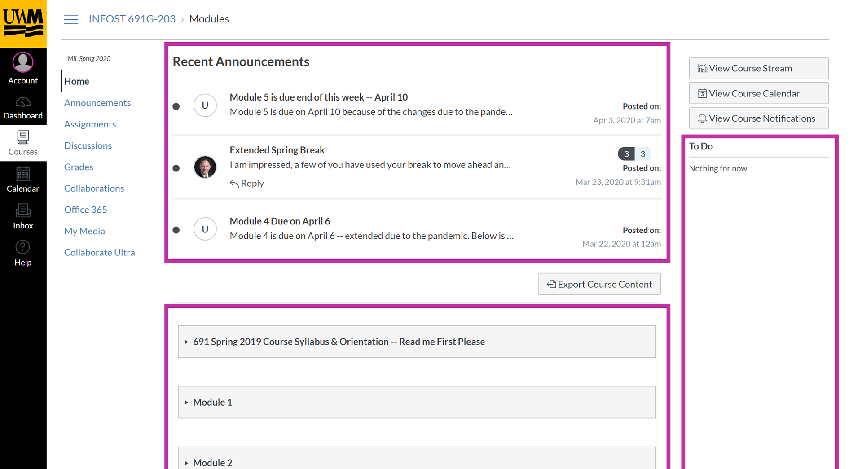Click View Course Calendar button

pyautogui.click(x=759, y=93)
